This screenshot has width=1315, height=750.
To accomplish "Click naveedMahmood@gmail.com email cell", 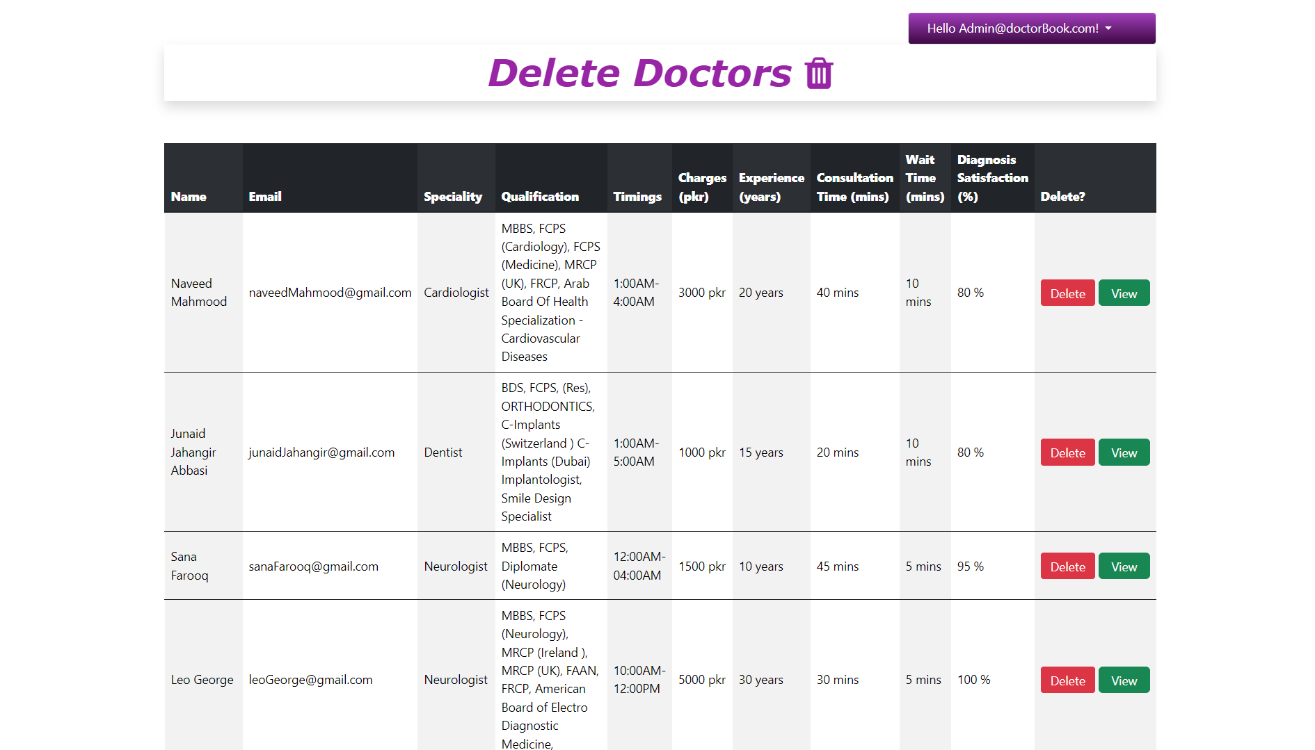I will click(x=330, y=293).
